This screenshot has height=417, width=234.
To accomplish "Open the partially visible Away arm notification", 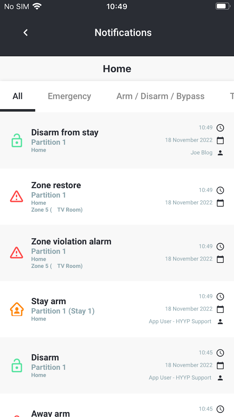I will [x=117, y=405].
